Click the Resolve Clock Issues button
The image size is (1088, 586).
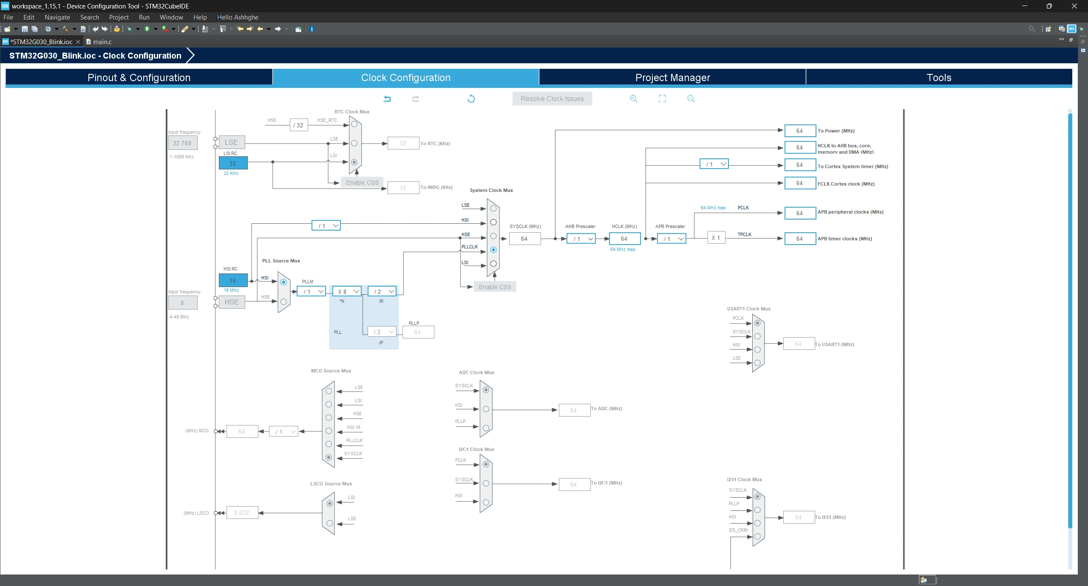pos(552,99)
